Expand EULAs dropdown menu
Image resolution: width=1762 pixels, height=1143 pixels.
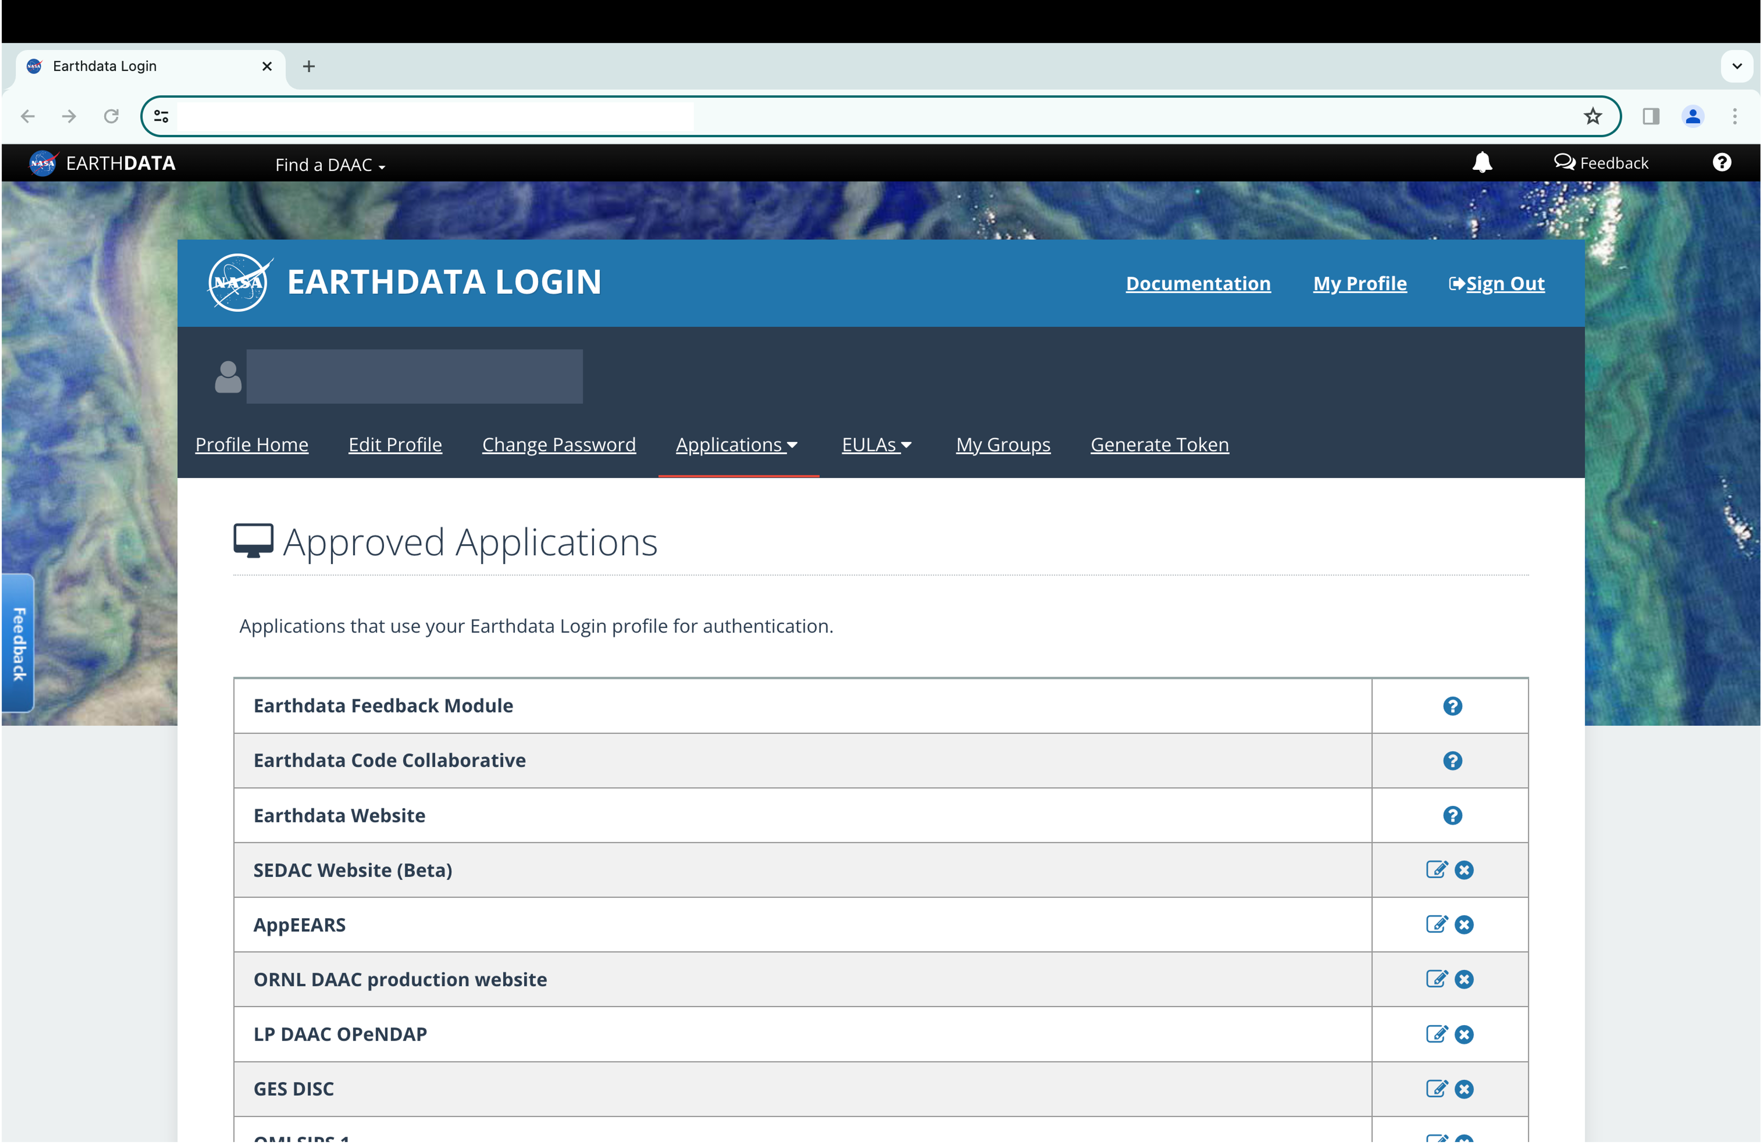877,445
